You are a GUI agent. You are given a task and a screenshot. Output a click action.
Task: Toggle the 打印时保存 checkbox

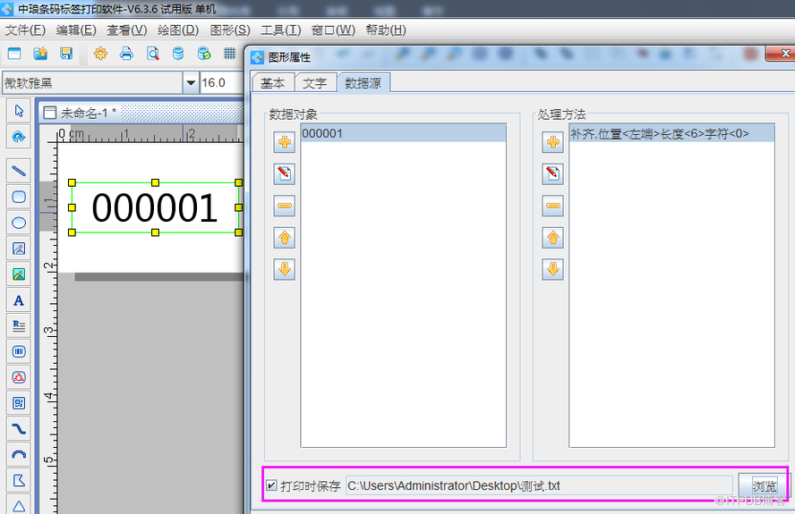[271, 486]
